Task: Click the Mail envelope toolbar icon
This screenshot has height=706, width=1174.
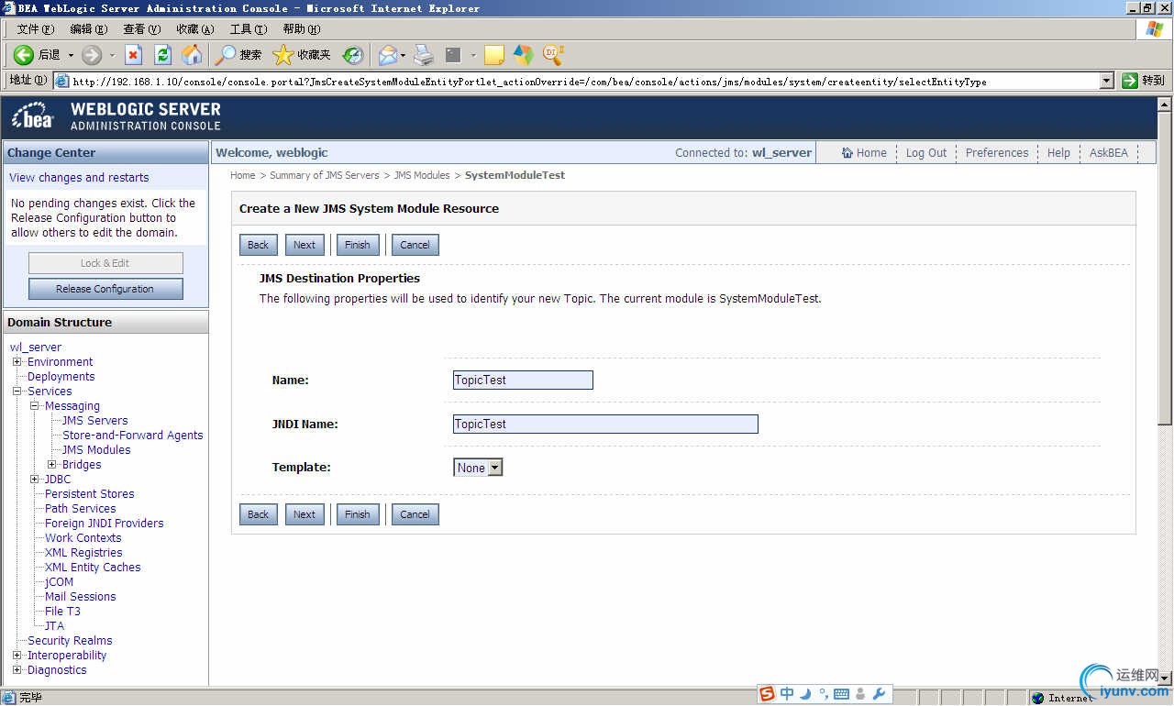Action: click(388, 55)
